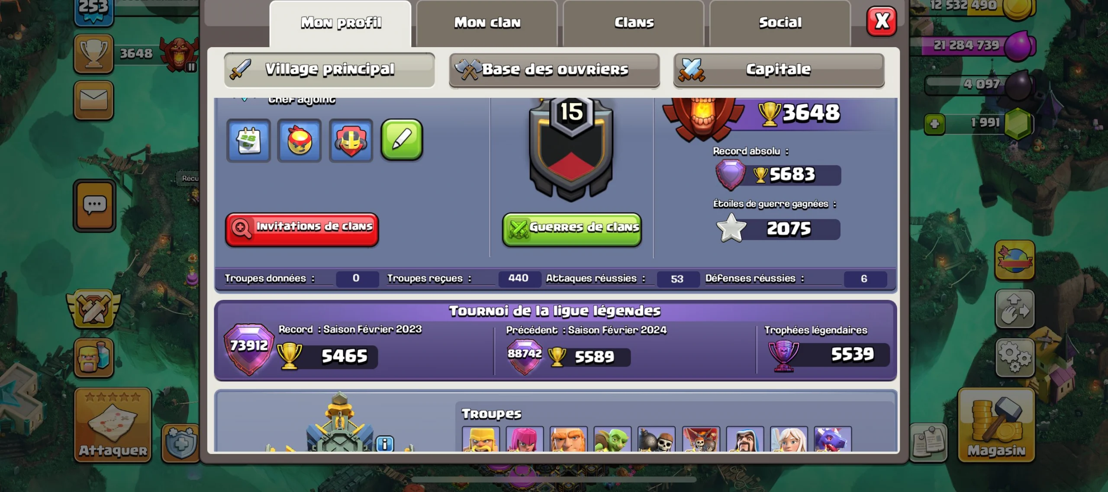Image resolution: width=1108 pixels, height=492 pixels.
Task: Open the shield protection icon
Action: pyautogui.click(x=180, y=443)
